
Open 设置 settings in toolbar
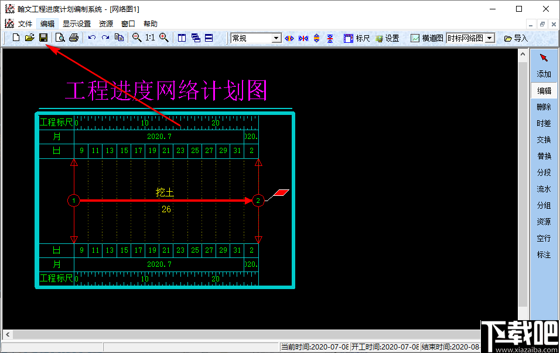(387, 38)
